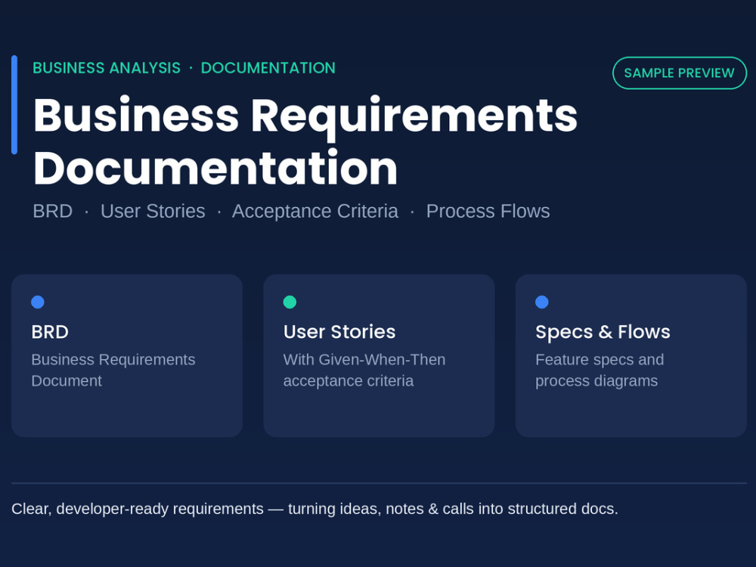
Task: Click the green 'DOCUMENTATION' header label
Action: click(x=268, y=68)
